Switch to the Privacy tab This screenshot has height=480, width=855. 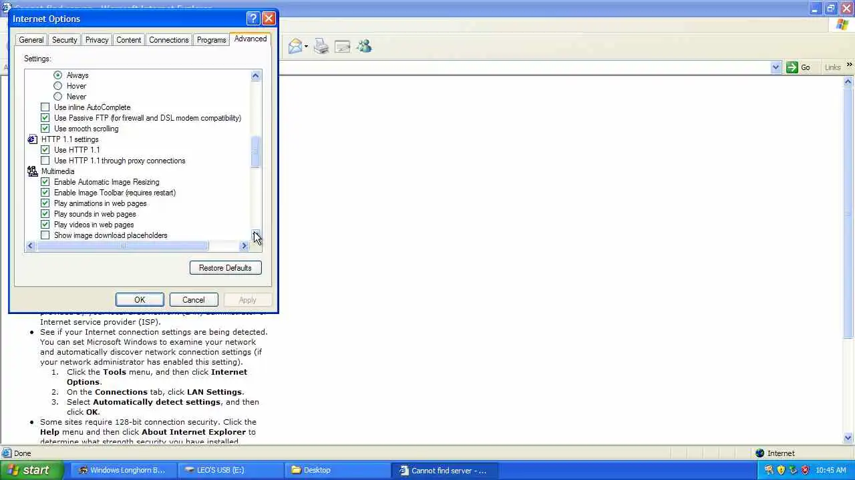click(97, 40)
